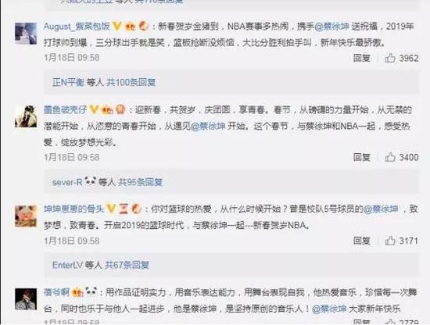Click the panda icon beside 蓓谷啊
Viewport: 430px width, 325px height.
pos(91,291)
